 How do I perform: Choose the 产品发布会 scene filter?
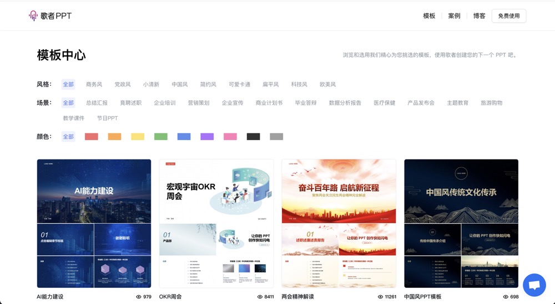[x=421, y=103]
